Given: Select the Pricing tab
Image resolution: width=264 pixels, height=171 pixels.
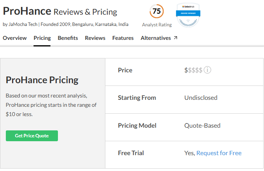Looking at the screenshot, I should pos(42,38).
